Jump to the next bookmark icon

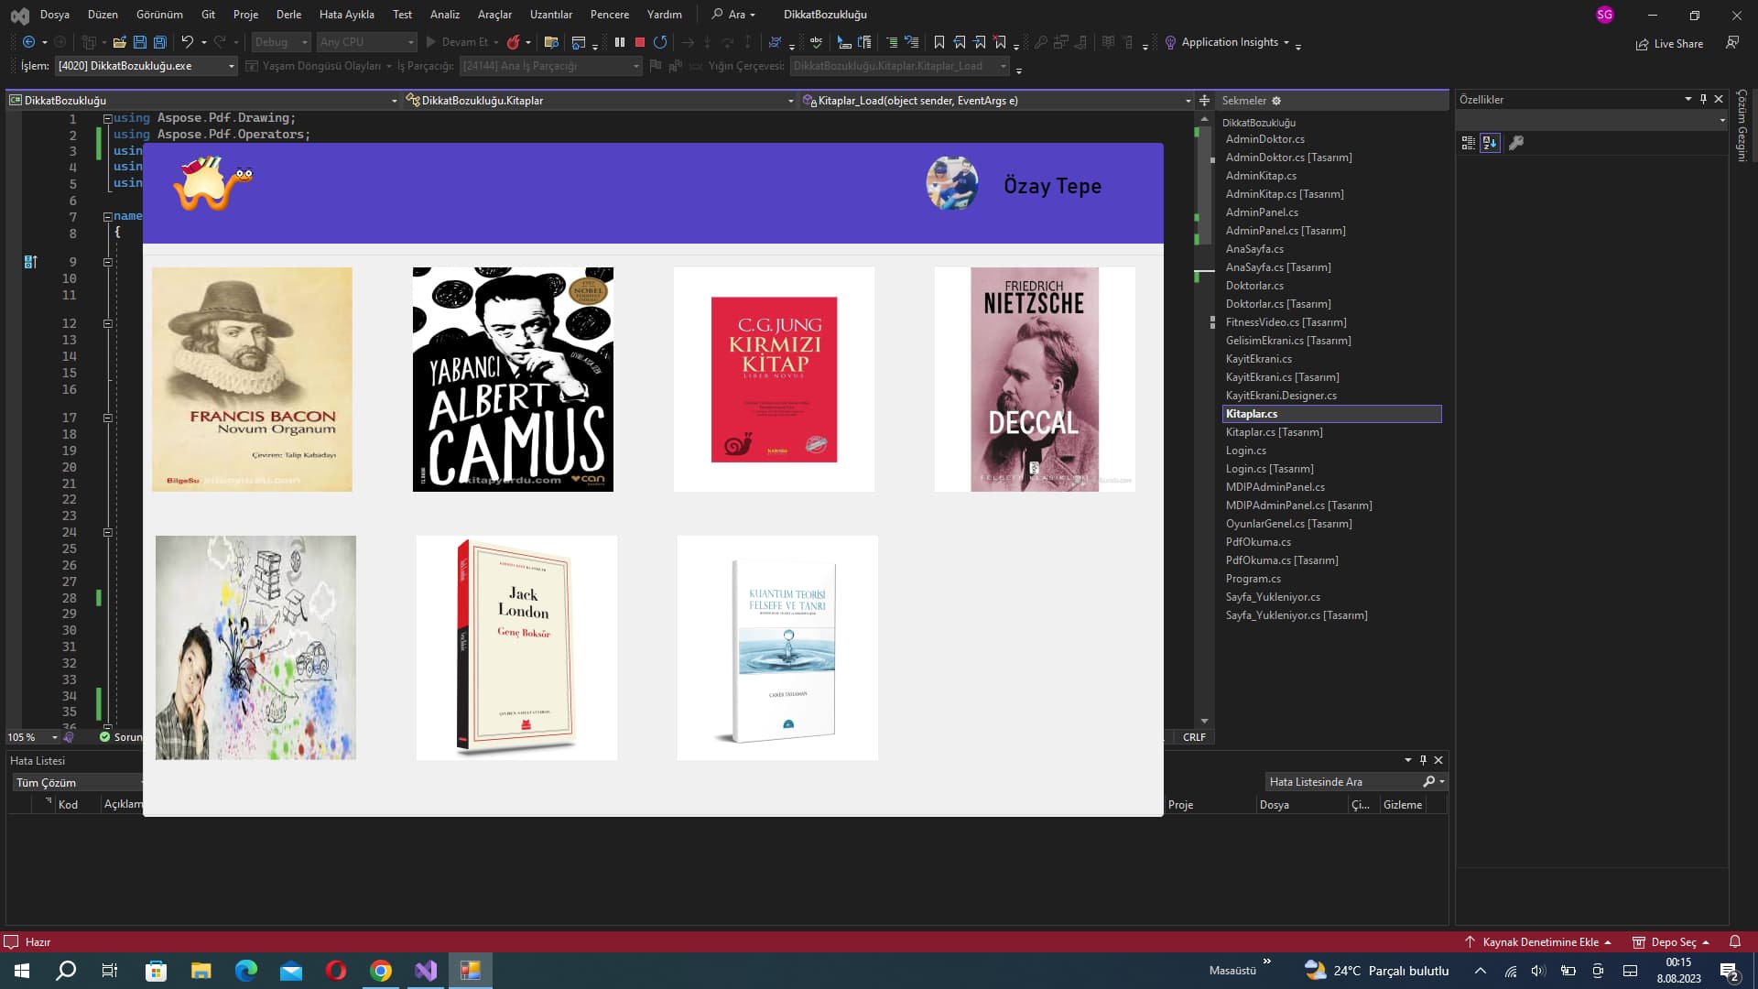pos(980,42)
